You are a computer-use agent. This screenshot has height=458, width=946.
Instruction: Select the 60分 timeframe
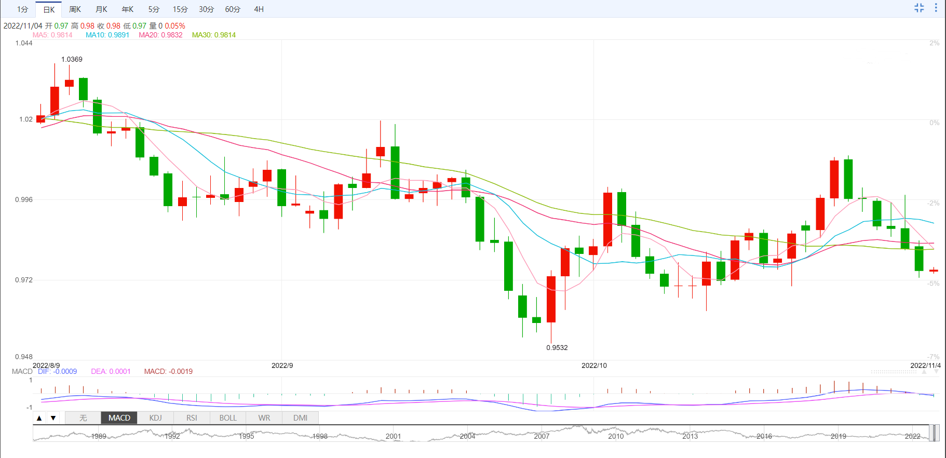click(x=233, y=9)
